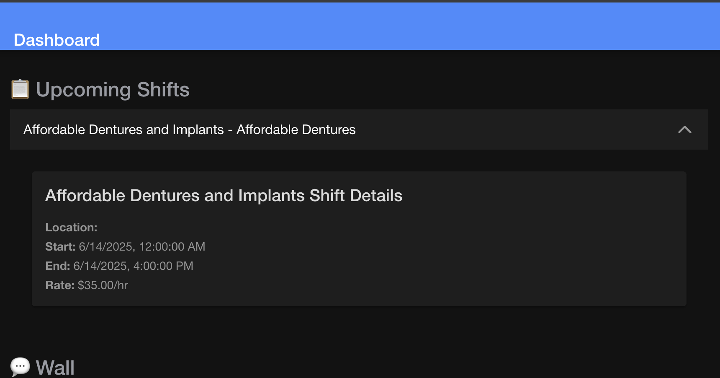
Task: Click the clipboard icon beside Upcoming Shifts
Action: point(20,89)
